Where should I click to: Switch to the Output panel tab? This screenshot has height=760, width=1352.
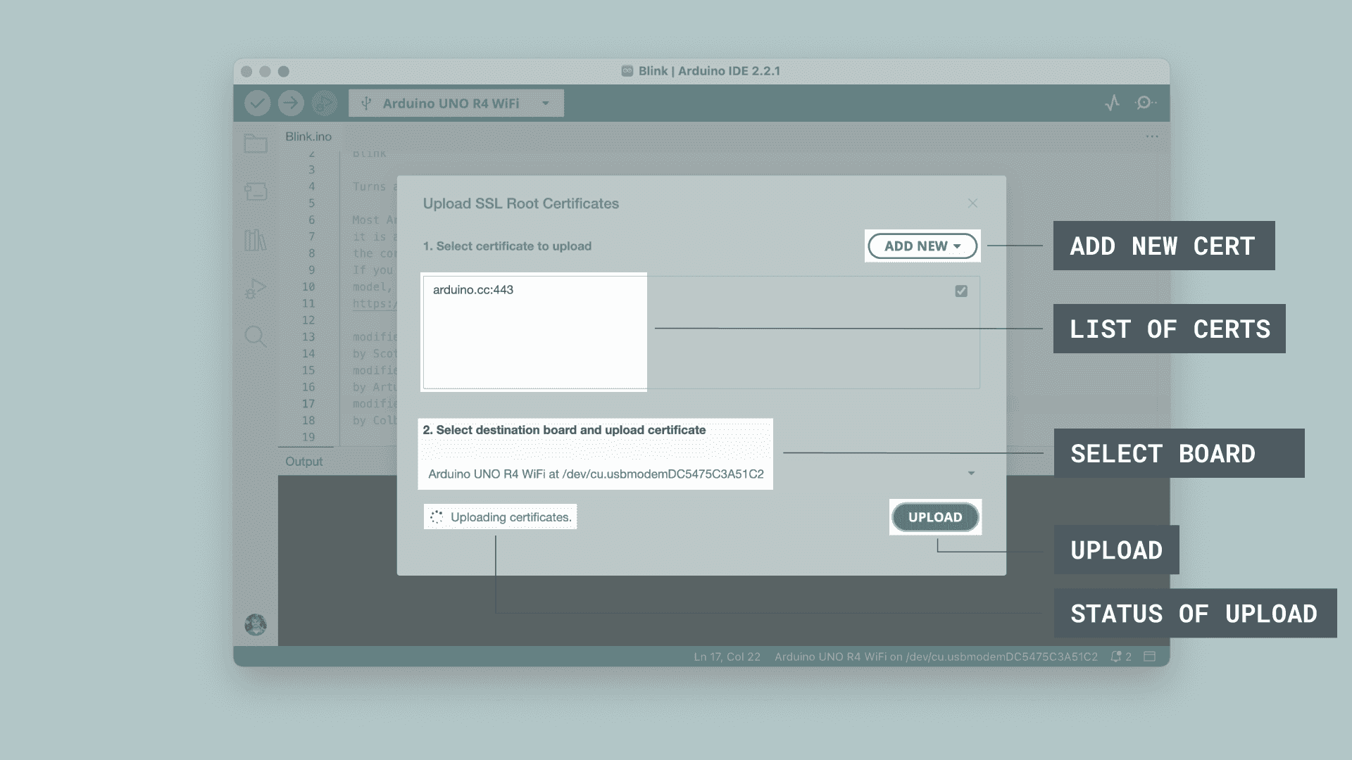[303, 462]
